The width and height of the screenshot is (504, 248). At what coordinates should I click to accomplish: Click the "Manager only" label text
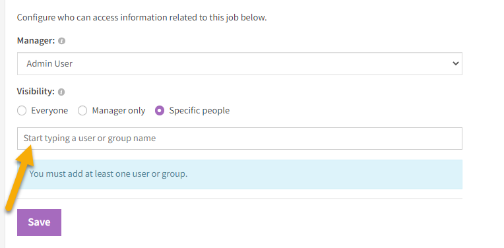tap(119, 111)
